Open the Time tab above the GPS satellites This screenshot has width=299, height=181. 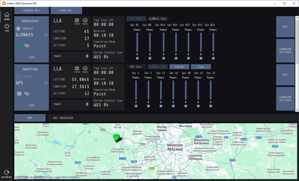click(201, 66)
